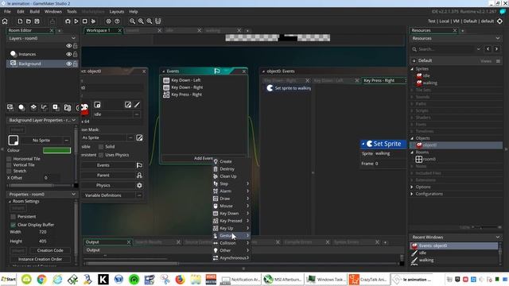Screen dimensions: 509x286
Task: Toggle Persistent checkbox in Room Settings
Action: coord(13,216)
